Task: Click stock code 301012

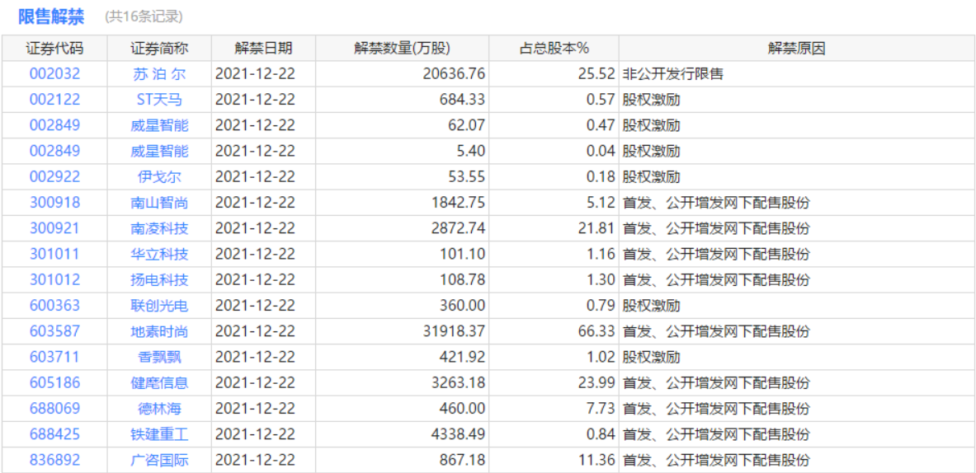Action: tap(54, 280)
